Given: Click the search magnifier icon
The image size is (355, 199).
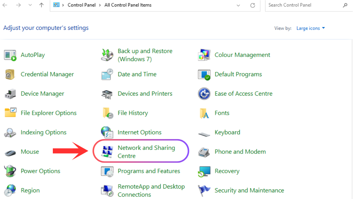Looking at the screenshot, I should pos(345,5).
